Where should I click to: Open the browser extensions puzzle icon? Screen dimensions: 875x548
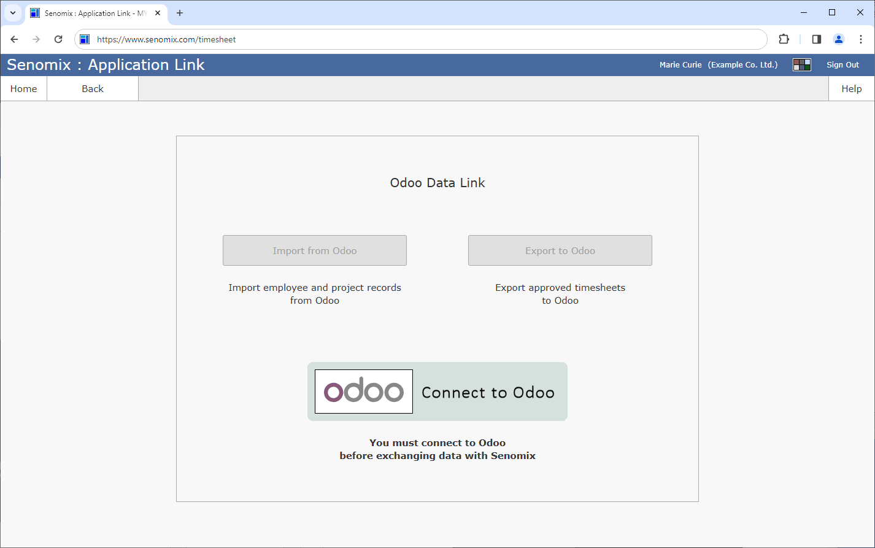point(784,39)
